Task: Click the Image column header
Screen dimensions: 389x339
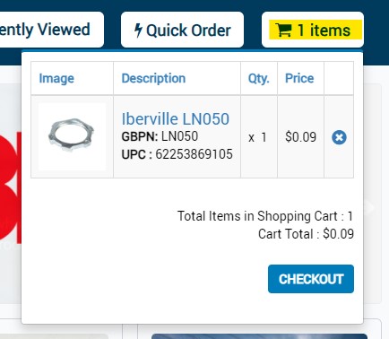Action: click(56, 78)
